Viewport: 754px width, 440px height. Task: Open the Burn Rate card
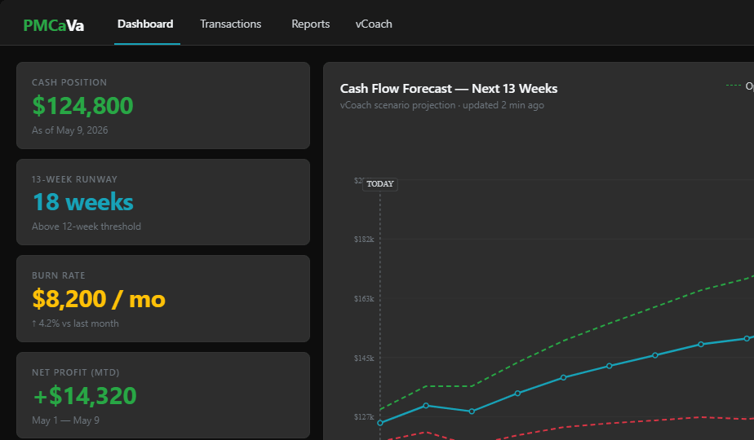163,299
